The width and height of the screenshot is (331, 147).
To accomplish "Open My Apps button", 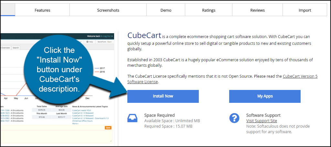I will pos(265,96).
